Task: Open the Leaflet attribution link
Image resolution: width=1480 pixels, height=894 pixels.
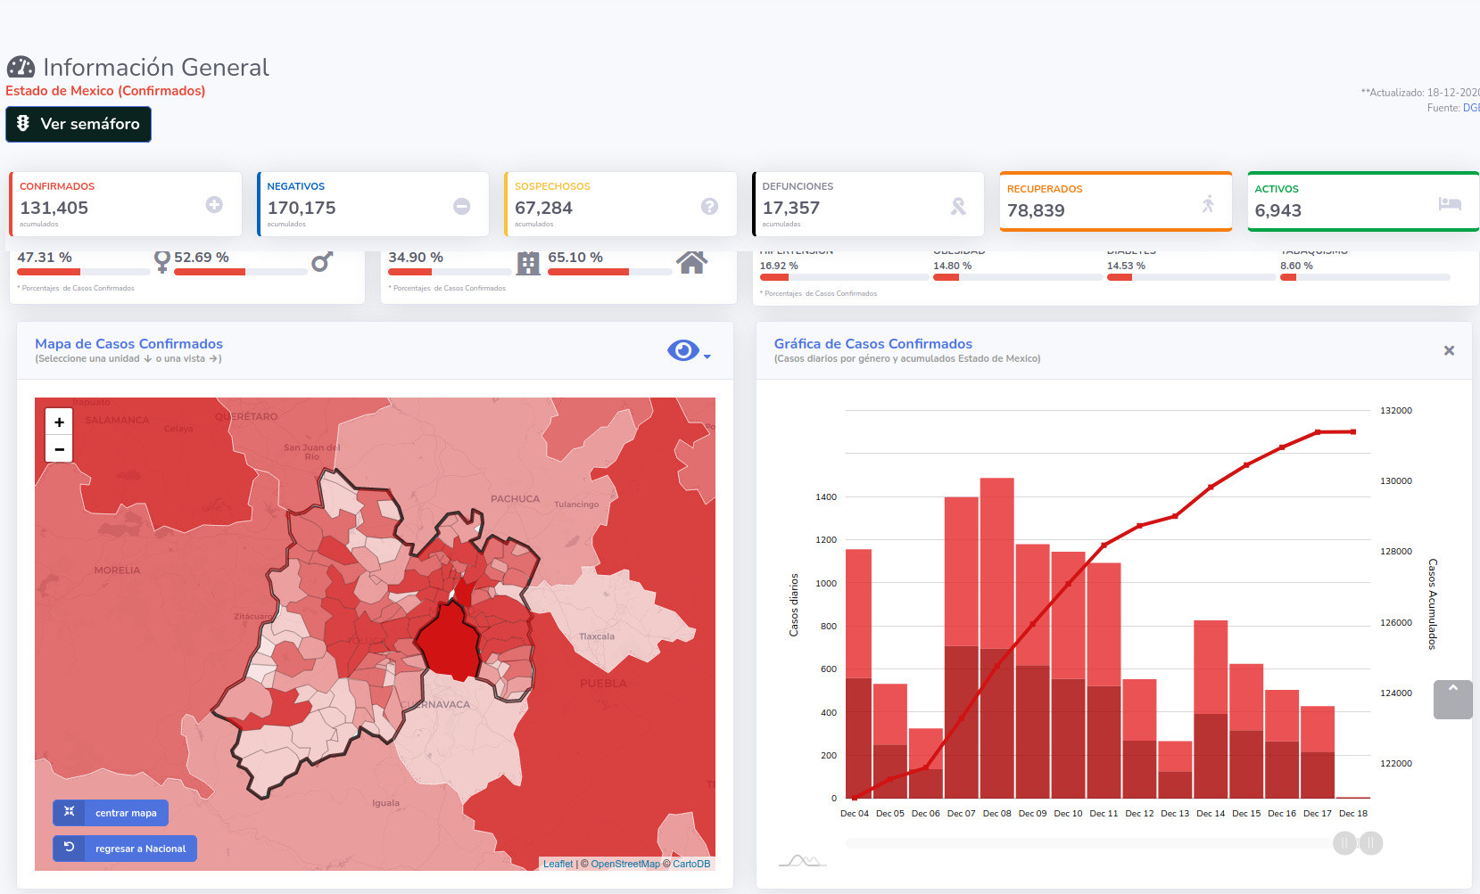Action: (558, 864)
